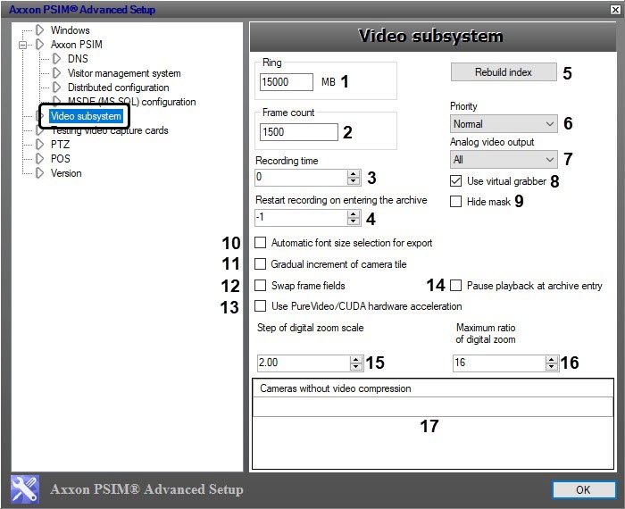Click the wrench icon in the footer
Screen dimensions: 625x509
tap(25, 489)
